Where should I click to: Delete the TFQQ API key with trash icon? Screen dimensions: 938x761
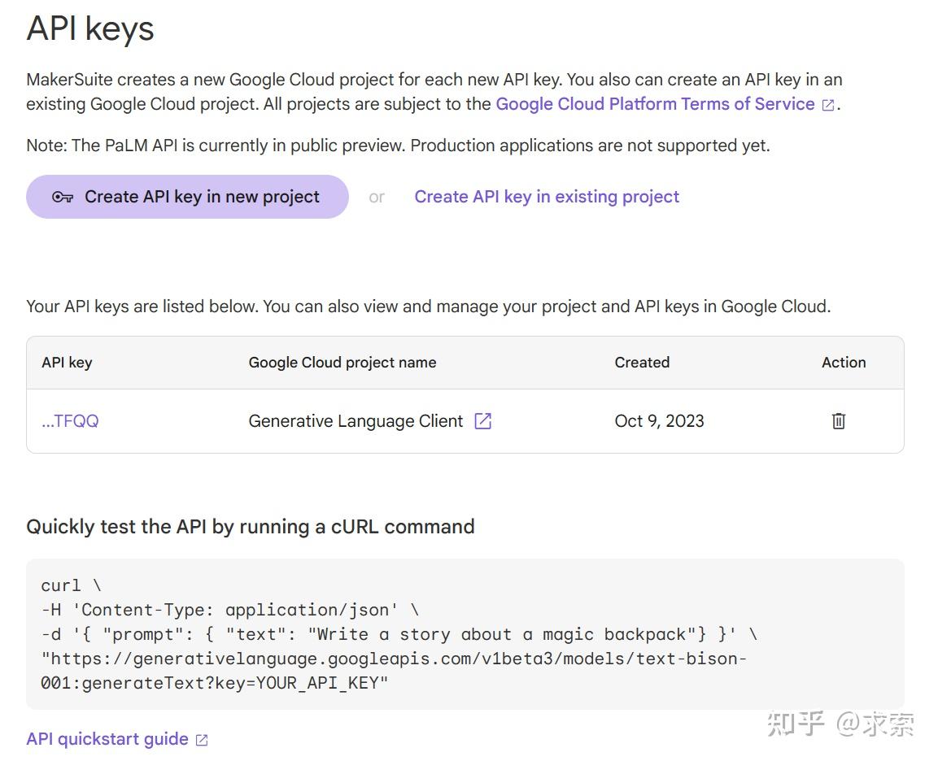click(839, 421)
